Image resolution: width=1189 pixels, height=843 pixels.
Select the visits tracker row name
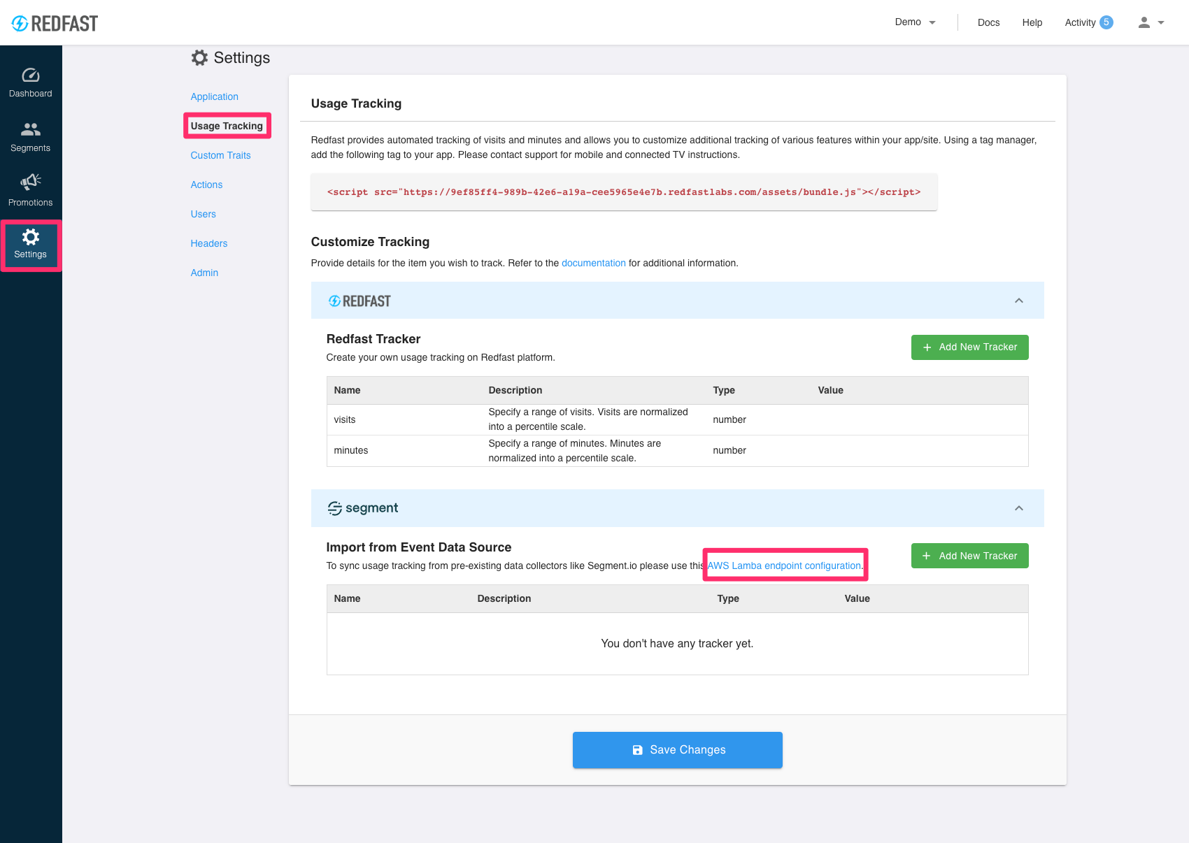click(x=344, y=419)
